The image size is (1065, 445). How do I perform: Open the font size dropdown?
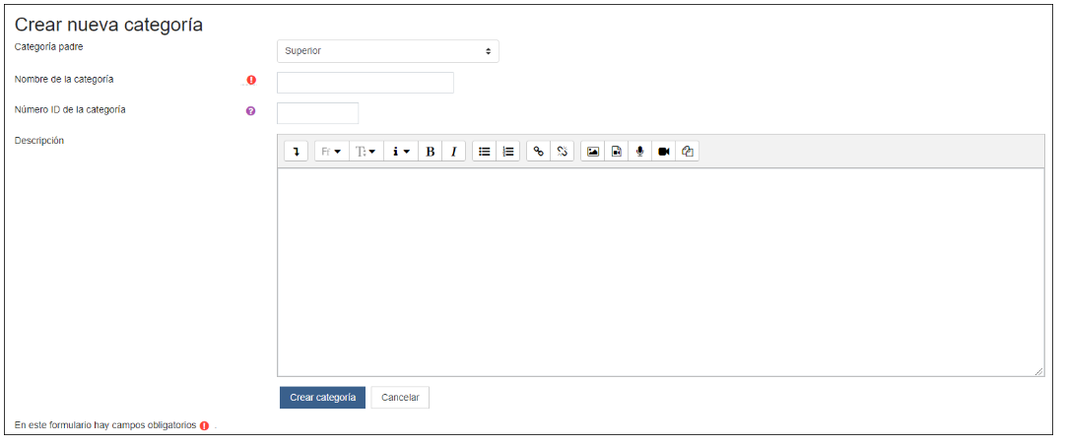pos(366,152)
